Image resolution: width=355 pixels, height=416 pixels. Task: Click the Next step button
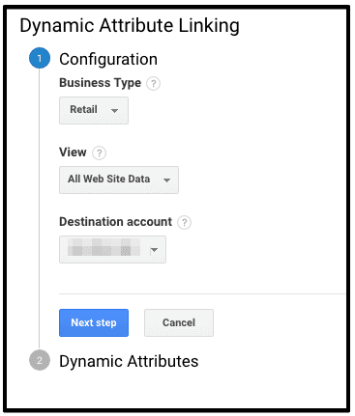pos(94,322)
